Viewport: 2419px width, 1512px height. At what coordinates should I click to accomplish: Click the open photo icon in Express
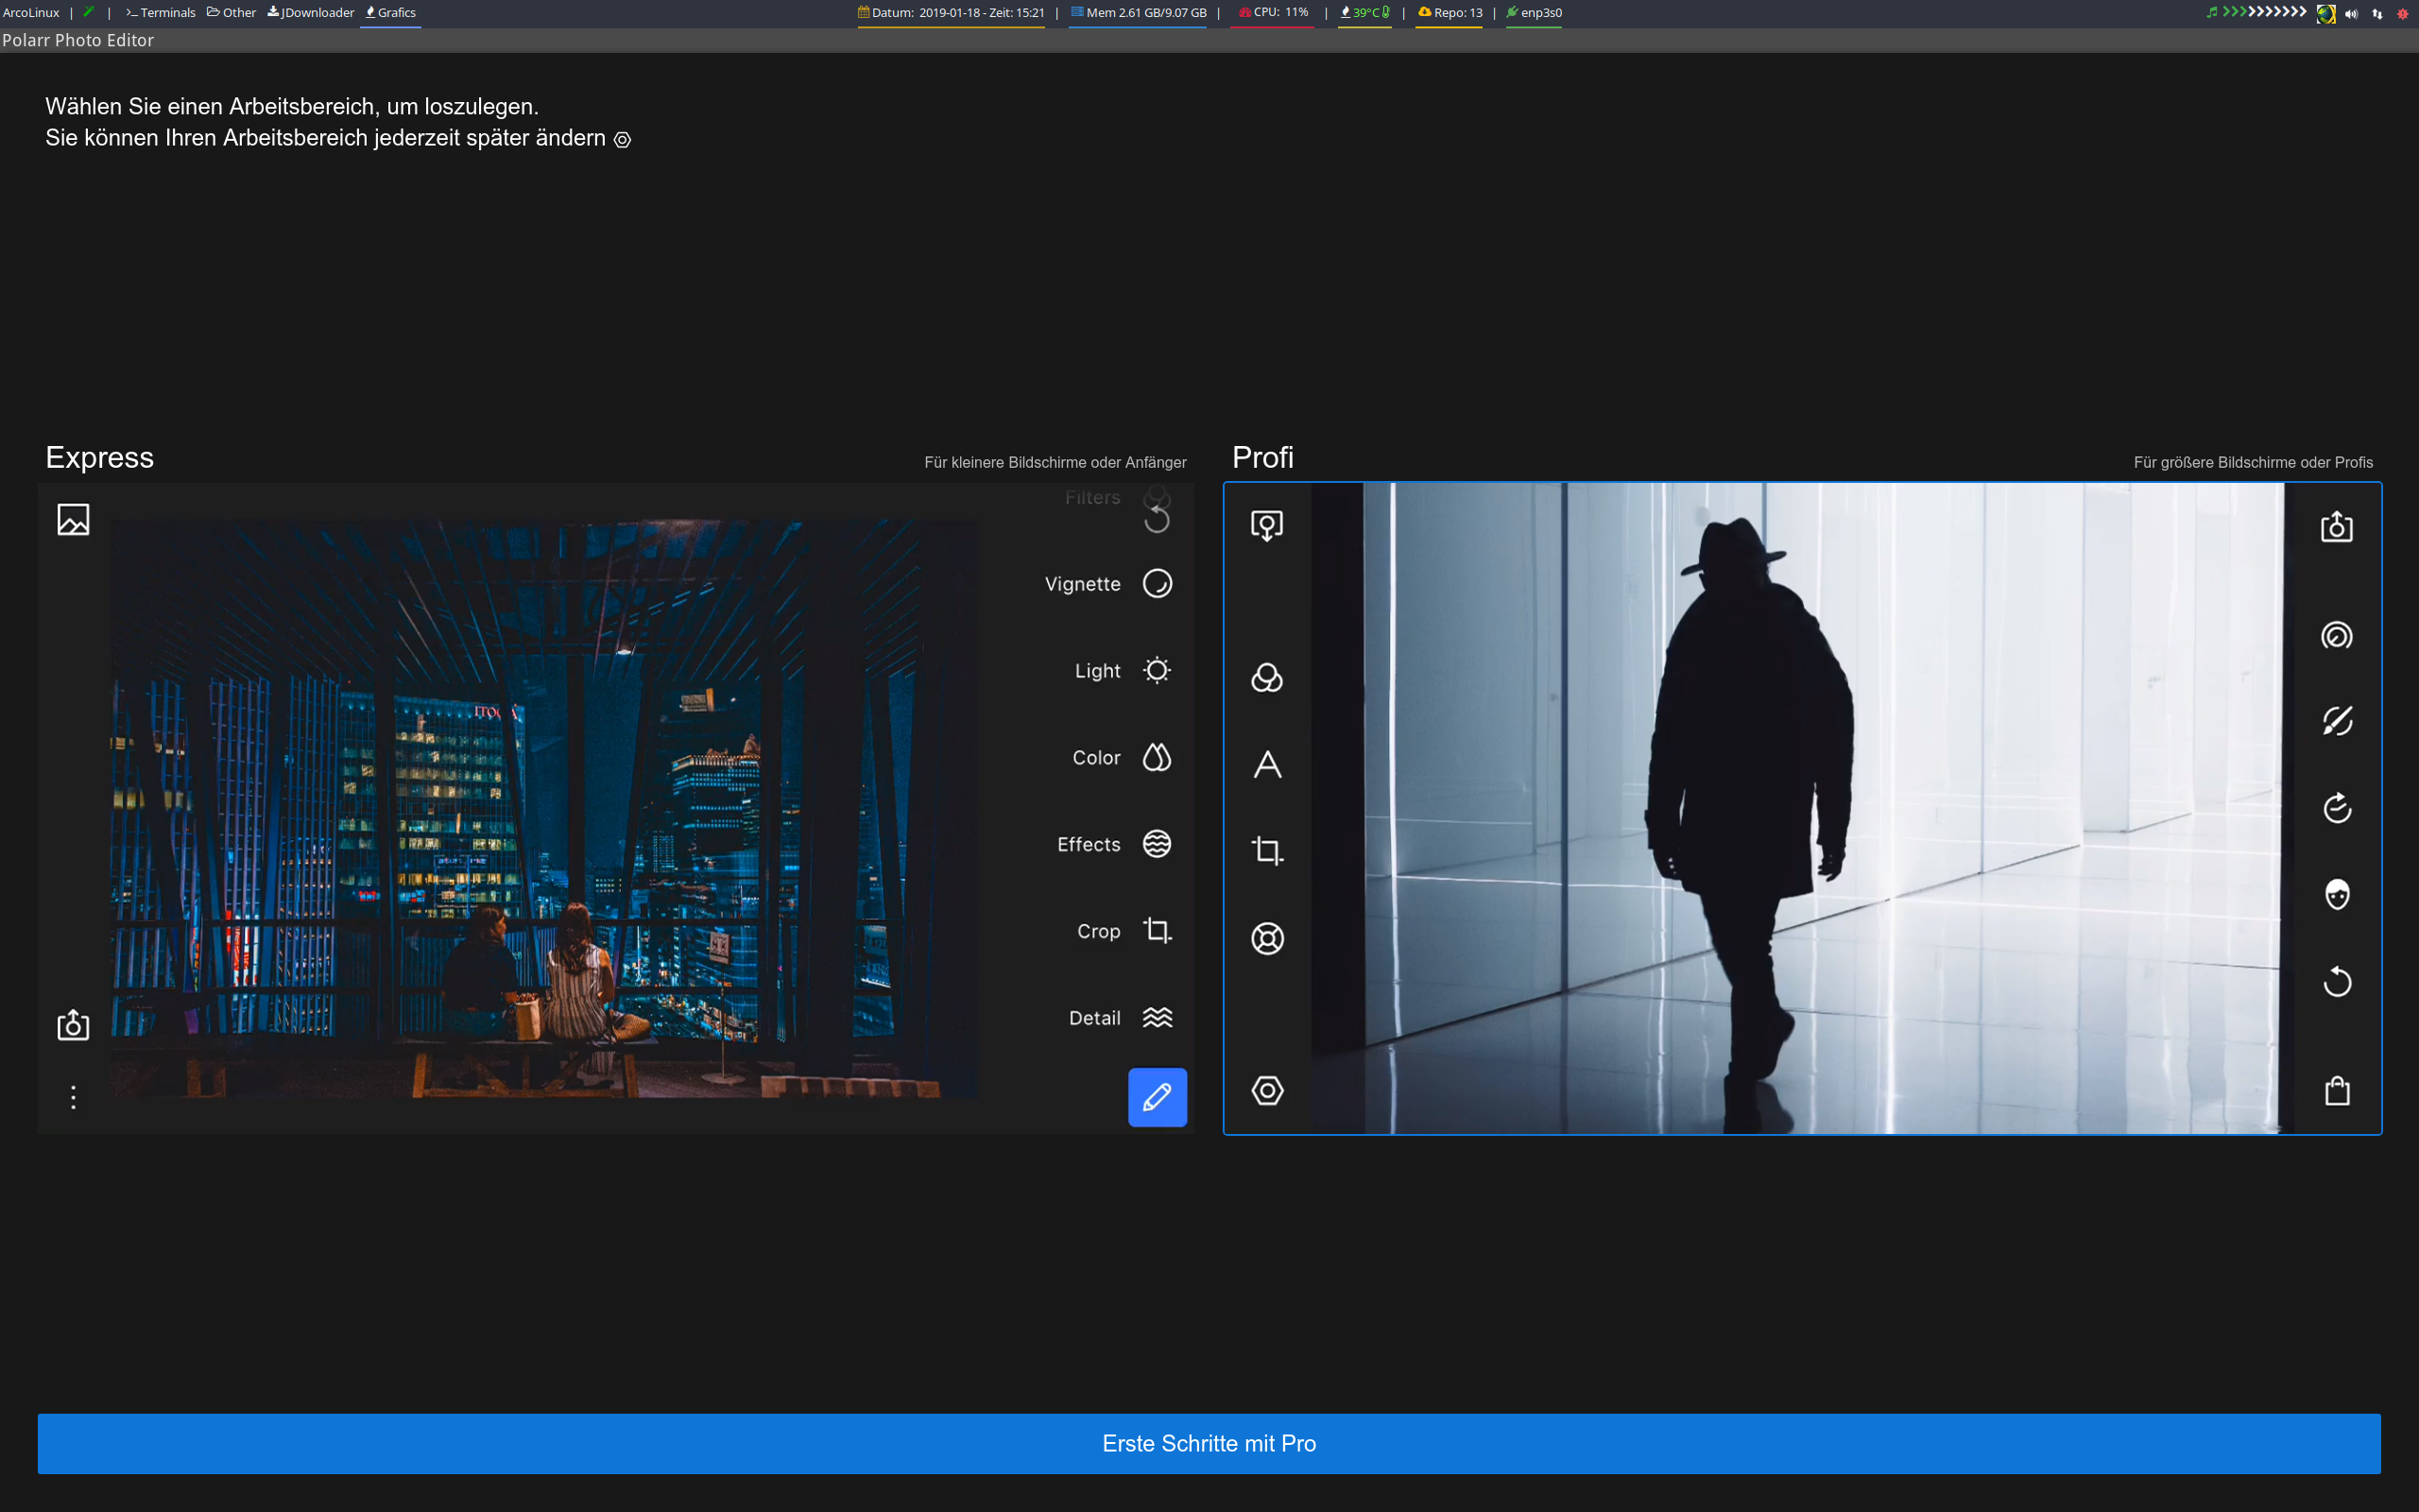73,519
